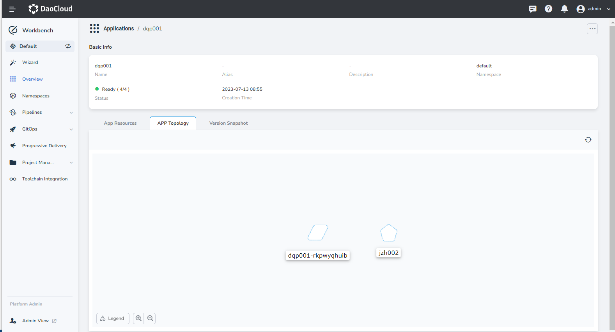Click the applications grid icon in the breadcrumb

pos(94,28)
